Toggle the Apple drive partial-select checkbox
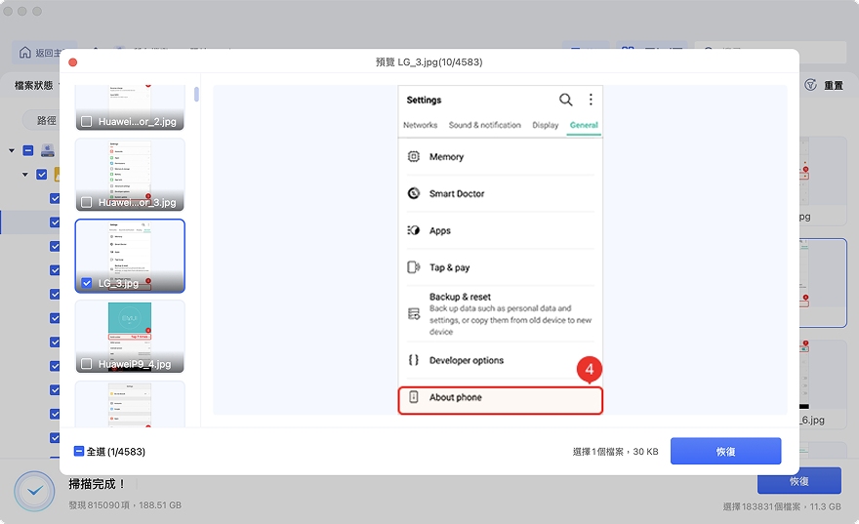Screen dimensions: 859x524 coord(27,150)
